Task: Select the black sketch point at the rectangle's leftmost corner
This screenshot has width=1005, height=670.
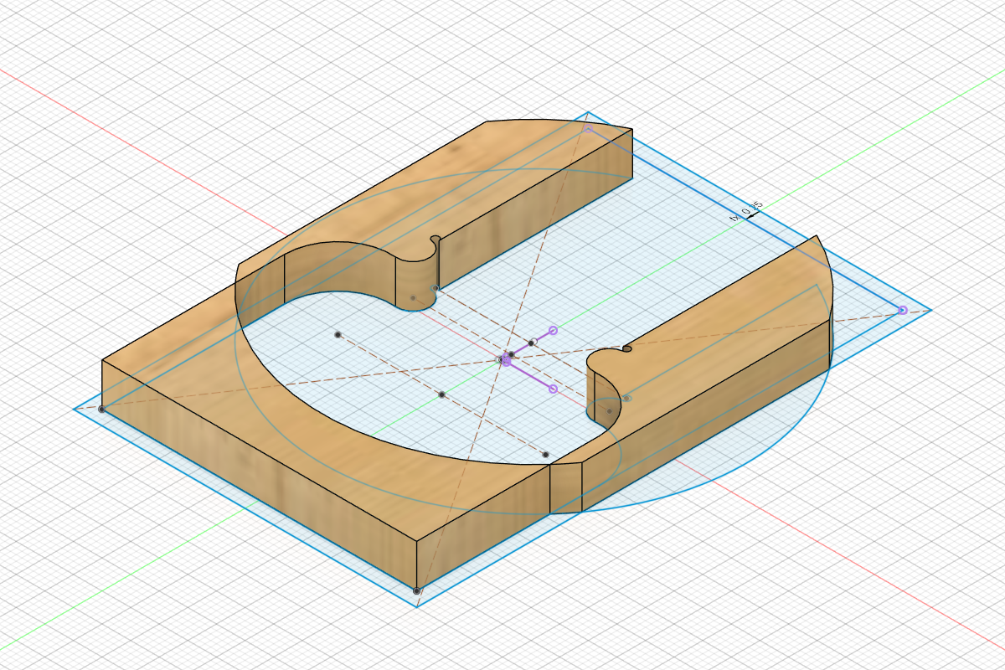Action: click(x=101, y=409)
